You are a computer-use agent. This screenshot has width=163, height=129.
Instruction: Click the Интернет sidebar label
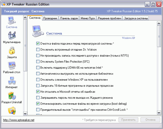coord(11,87)
